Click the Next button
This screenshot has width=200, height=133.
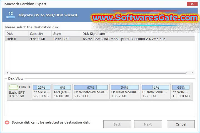tap(148, 124)
